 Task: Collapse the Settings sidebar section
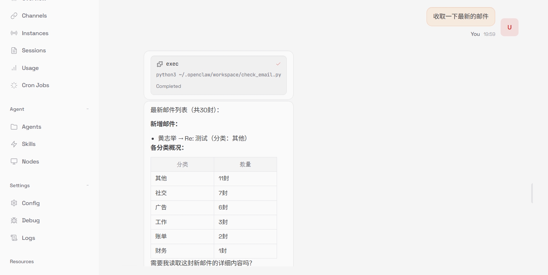point(87,186)
